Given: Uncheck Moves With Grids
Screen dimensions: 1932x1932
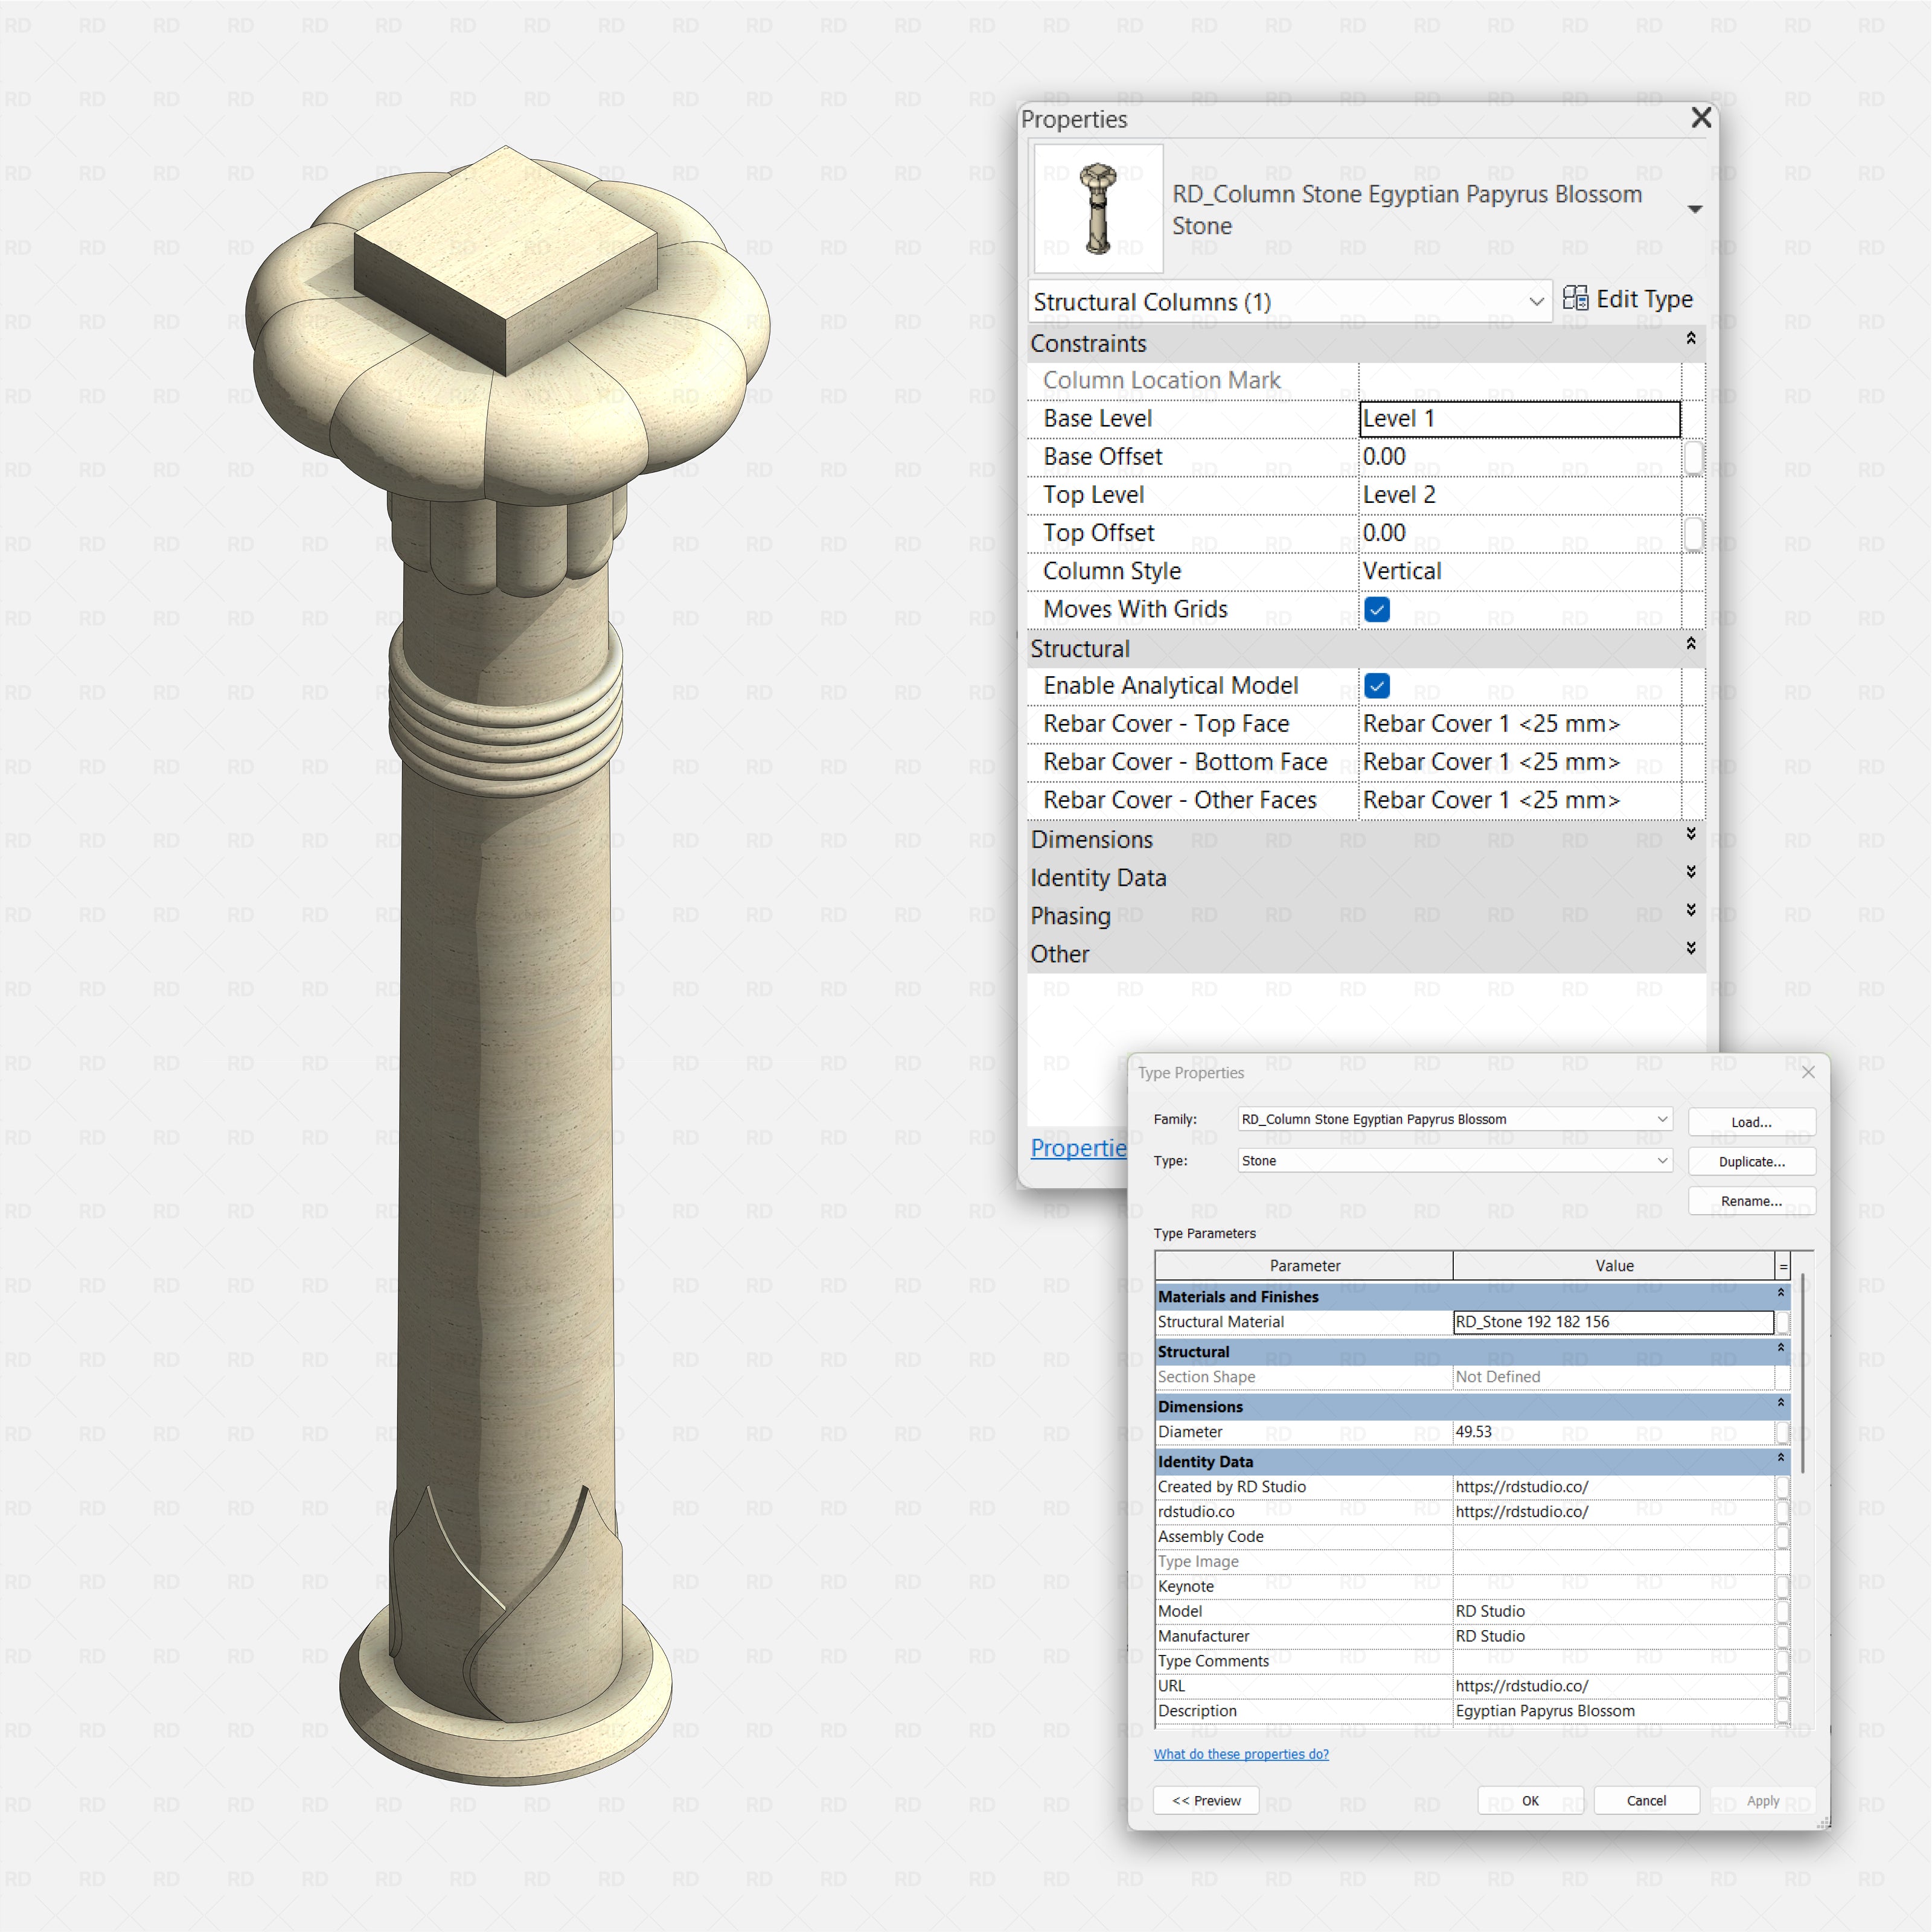Looking at the screenshot, I should (1377, 609).
